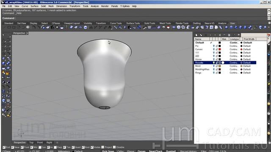Disable the Quad osnap checkbox
271x152 pixels.
[x=73, y=147]
